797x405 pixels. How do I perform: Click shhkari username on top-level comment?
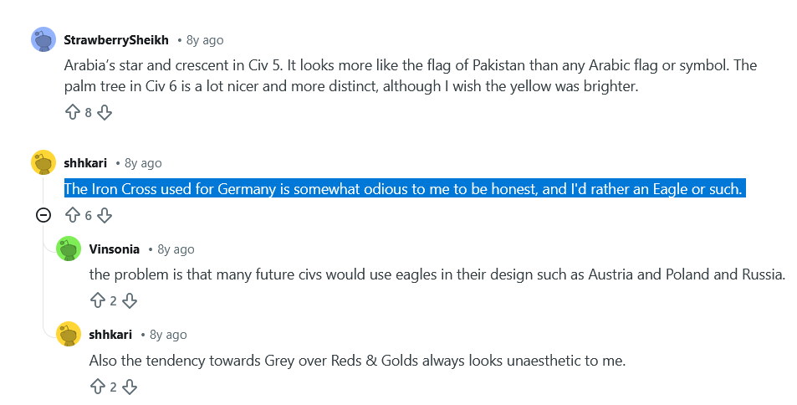click(x=85, y=162)
